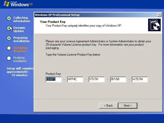The width and height of the screenshot is (164, 123).
Task: Click the Preparing installation step indicator
Action: (x=9, y=38)
